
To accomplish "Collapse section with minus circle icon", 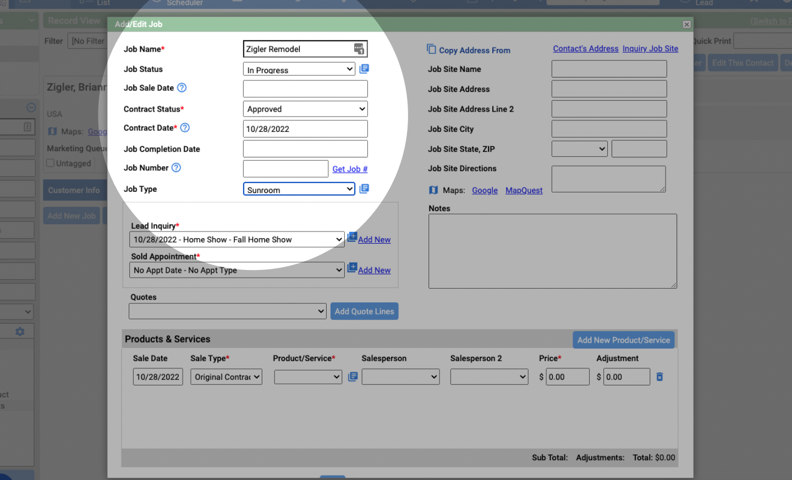I will coord(31,107).
